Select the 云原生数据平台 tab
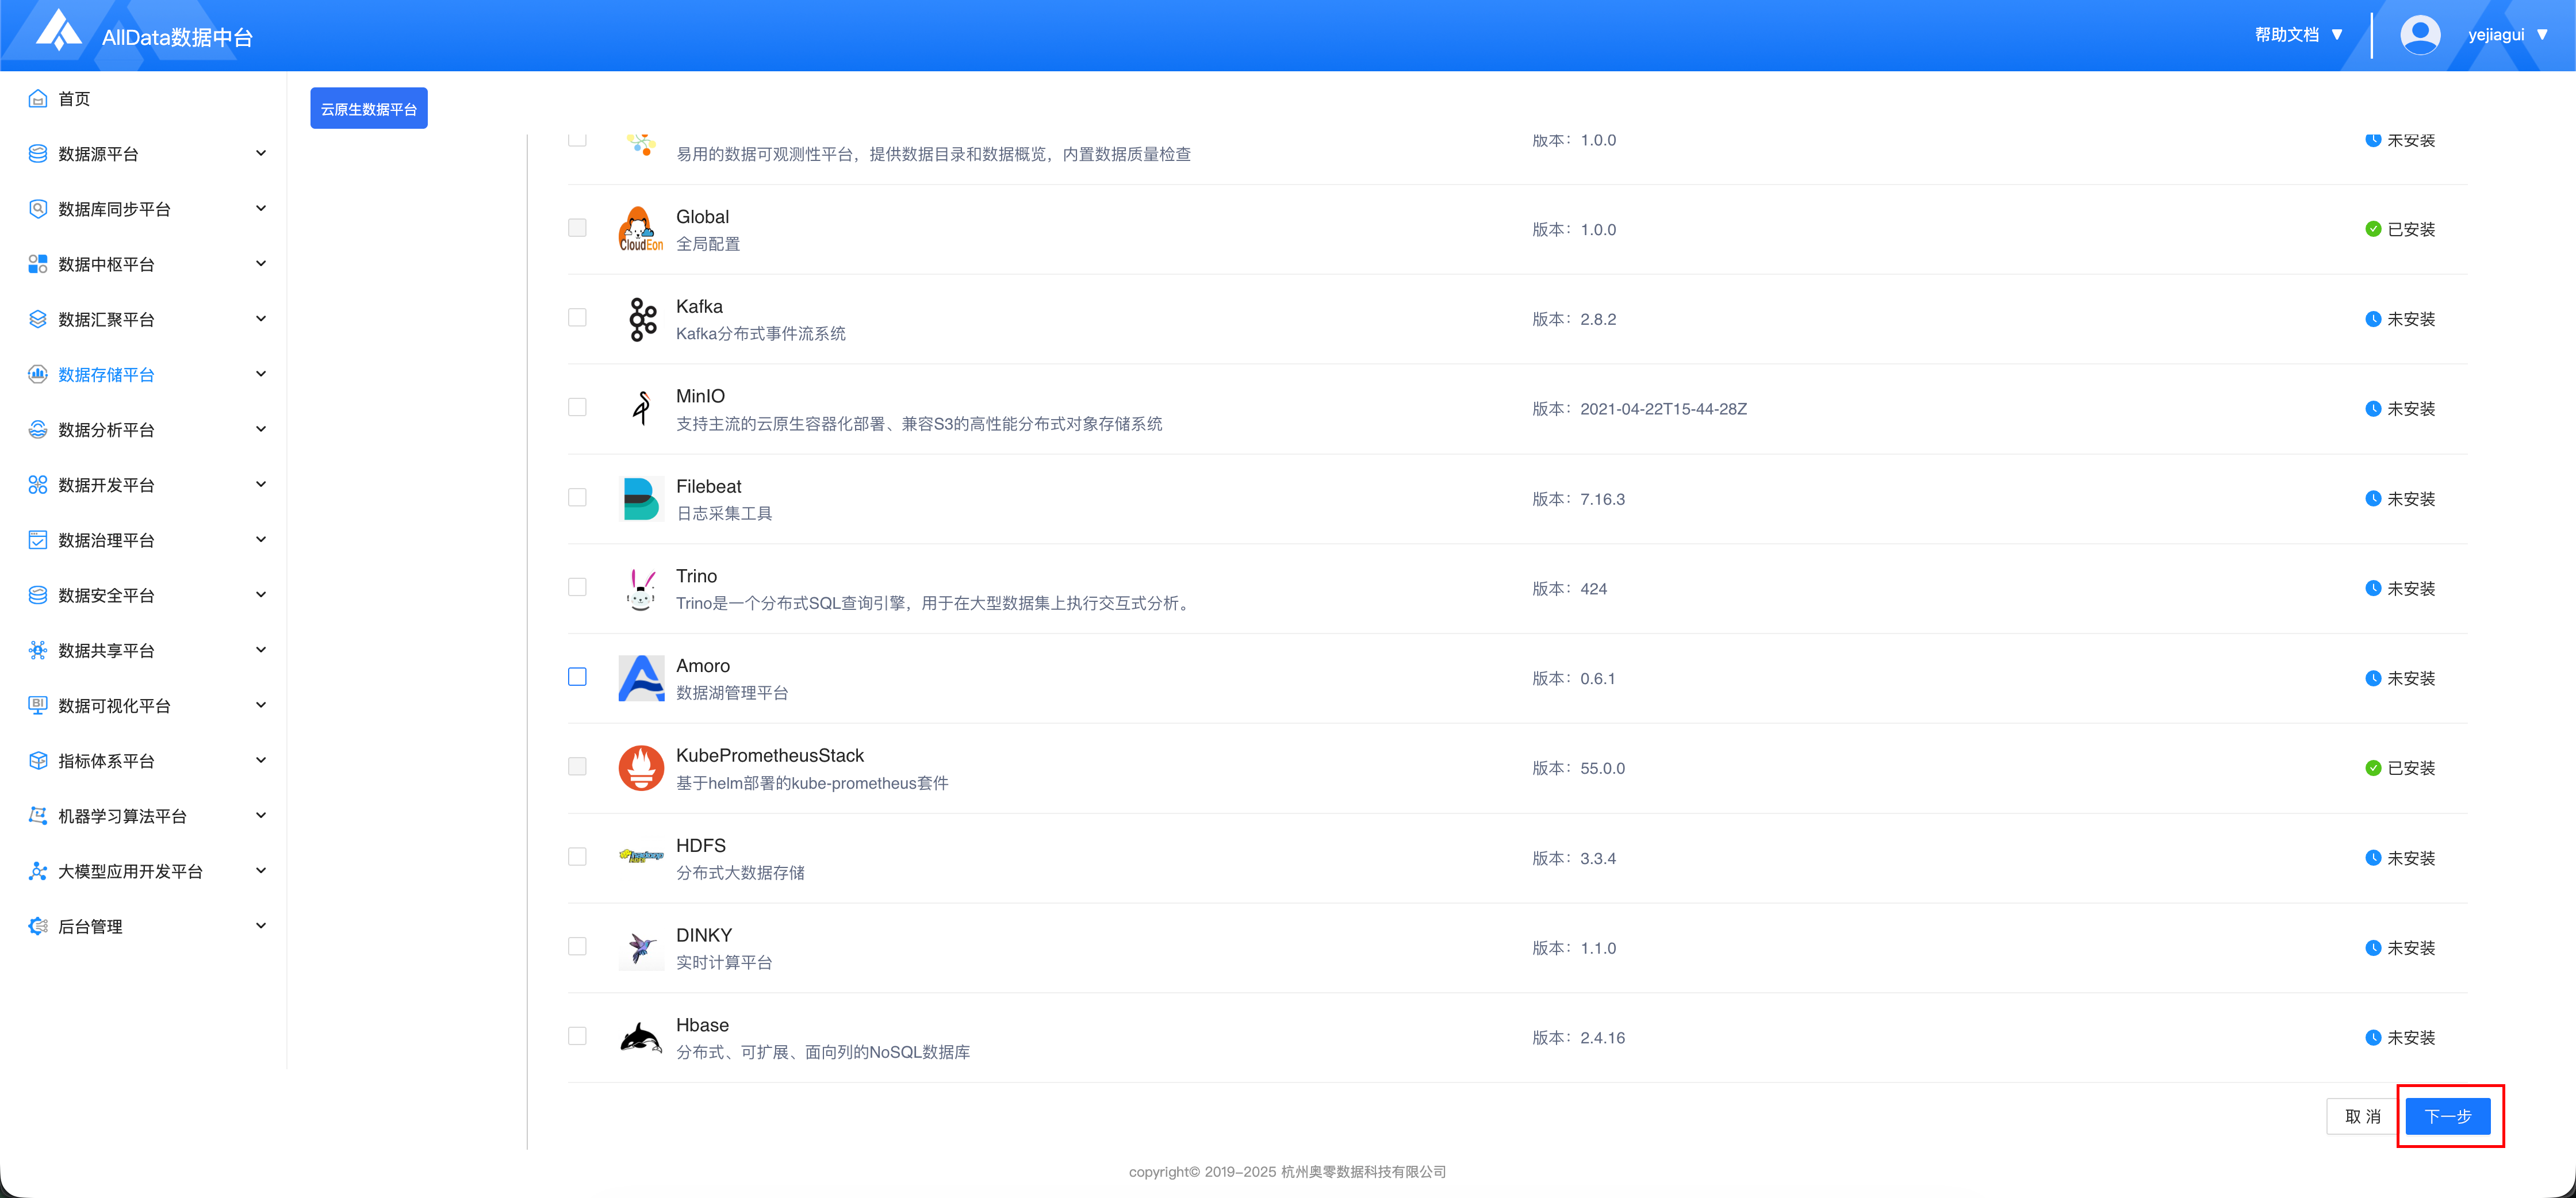2576x1198 pixels. click(369, 109)
